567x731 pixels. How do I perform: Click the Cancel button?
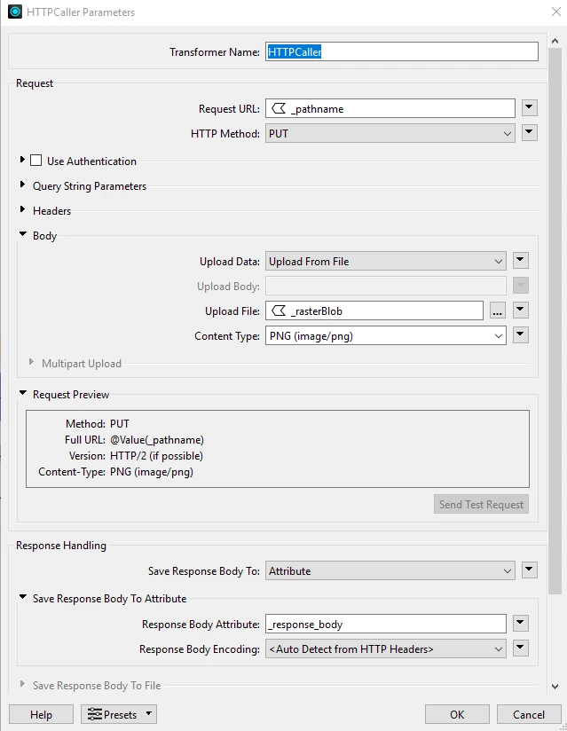pyautogui.click(x=529, y=714)
